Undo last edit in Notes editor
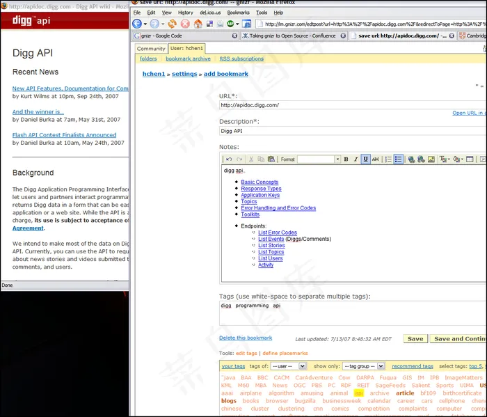487x417 pixels. [x=229, y=159]
